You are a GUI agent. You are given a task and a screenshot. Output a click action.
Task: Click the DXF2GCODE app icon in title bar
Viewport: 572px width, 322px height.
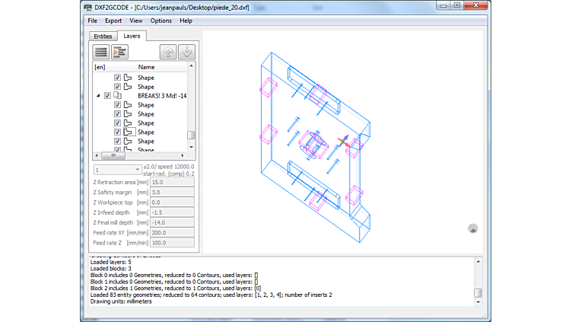pyautogui.click(x=88, y=6)
